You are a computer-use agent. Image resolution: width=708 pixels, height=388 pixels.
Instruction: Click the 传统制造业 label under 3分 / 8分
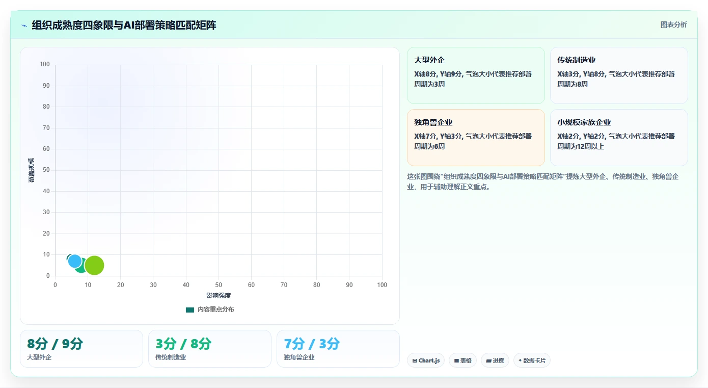pos(171,357)
